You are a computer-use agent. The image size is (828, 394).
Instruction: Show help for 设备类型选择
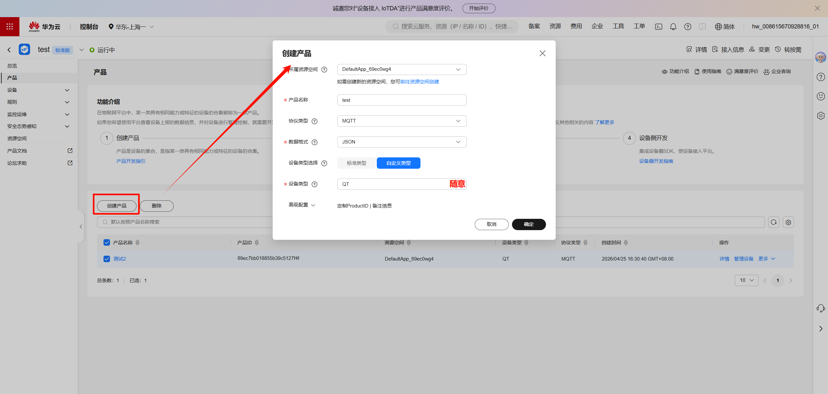(x=324, y=163)
